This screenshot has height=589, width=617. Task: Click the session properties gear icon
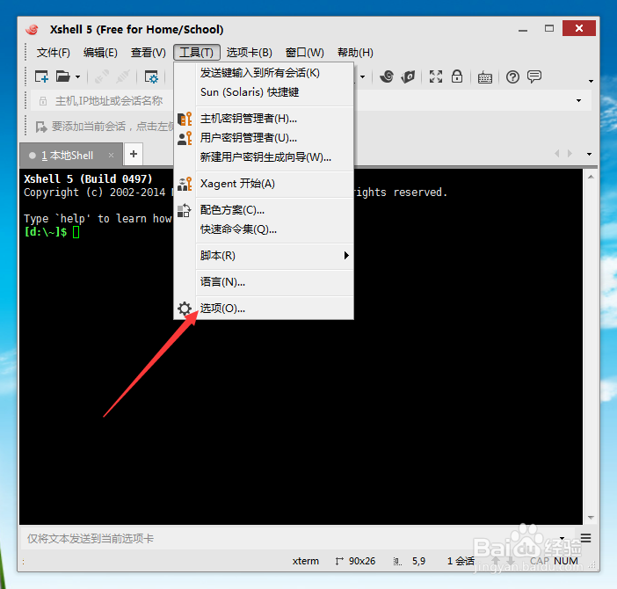(151, 76)
